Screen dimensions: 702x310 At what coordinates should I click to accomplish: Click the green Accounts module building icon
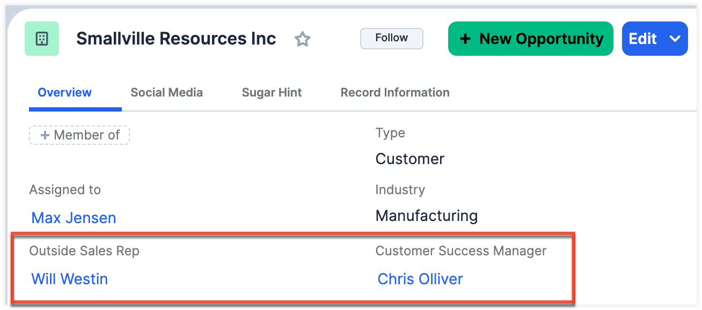click(x=42, y=39)
